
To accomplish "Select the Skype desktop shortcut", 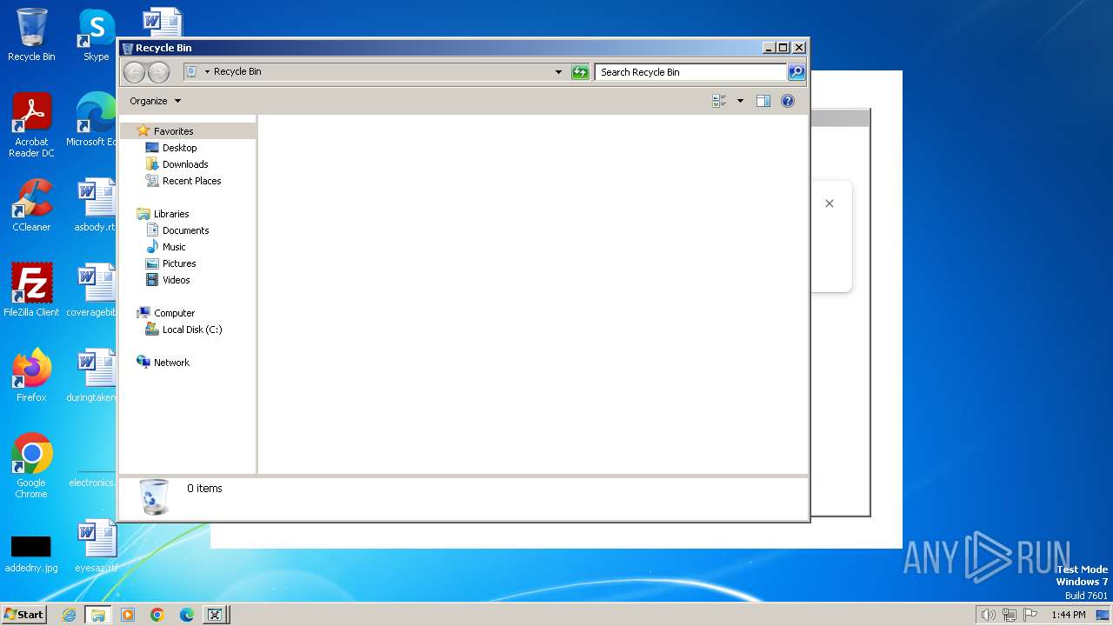I will [x=97, y=35].
